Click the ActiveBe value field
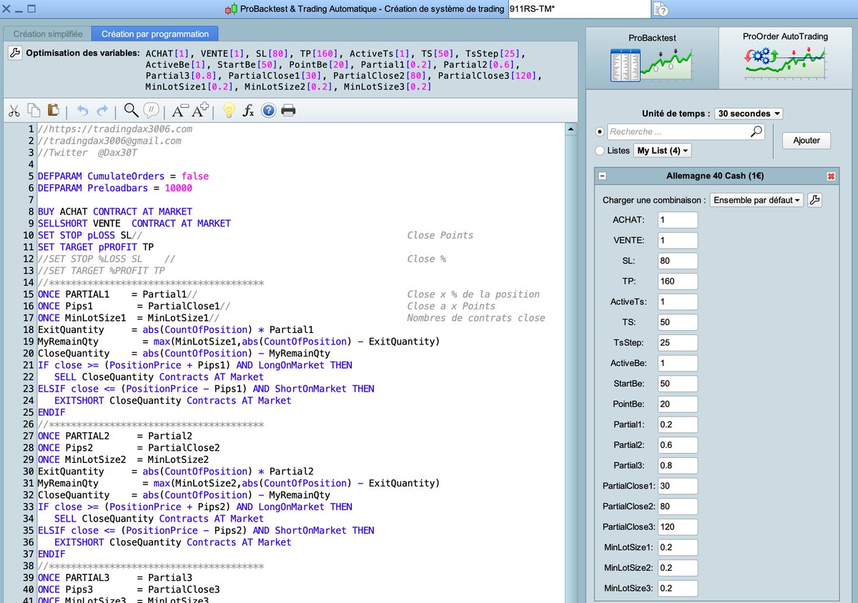Screen dimensions: 858x603 pyautogui.click(x=677, y=363)
